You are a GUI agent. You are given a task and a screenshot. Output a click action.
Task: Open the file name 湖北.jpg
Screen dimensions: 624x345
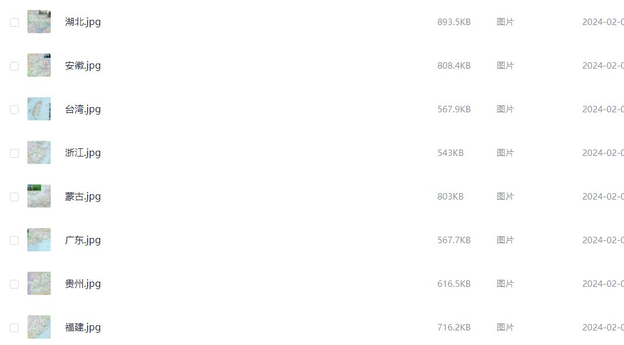tap(83, 22)
